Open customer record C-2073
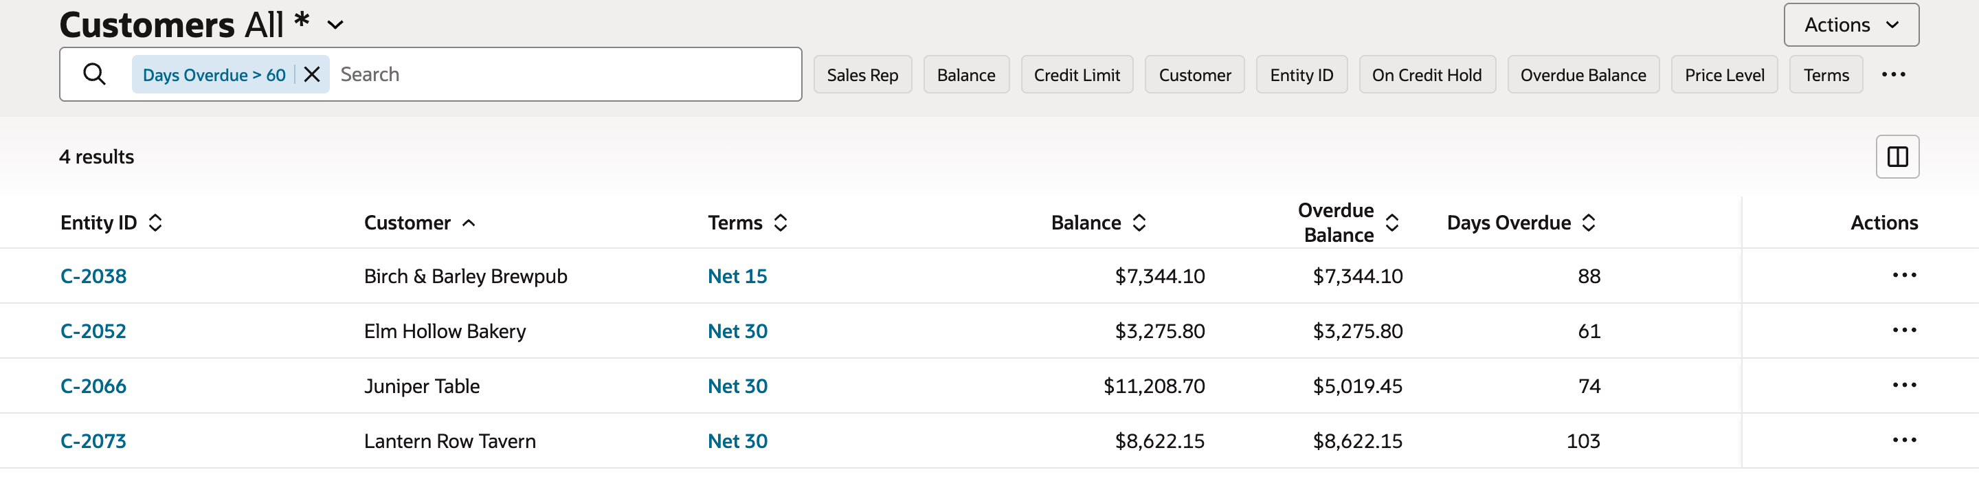 [93, 441]
